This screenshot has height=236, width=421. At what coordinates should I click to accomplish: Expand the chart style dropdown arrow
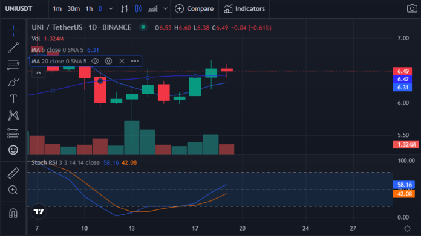(x=165, y=8)
